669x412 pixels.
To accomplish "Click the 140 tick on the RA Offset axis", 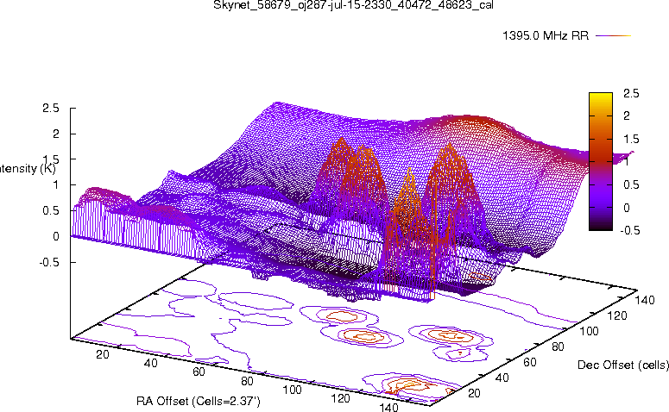I will click(388, 407).
